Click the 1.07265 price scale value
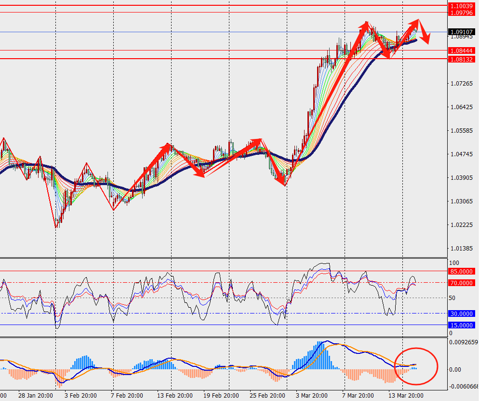The width and height of the screenshot is (479, 401). click(x=461, y=84)
